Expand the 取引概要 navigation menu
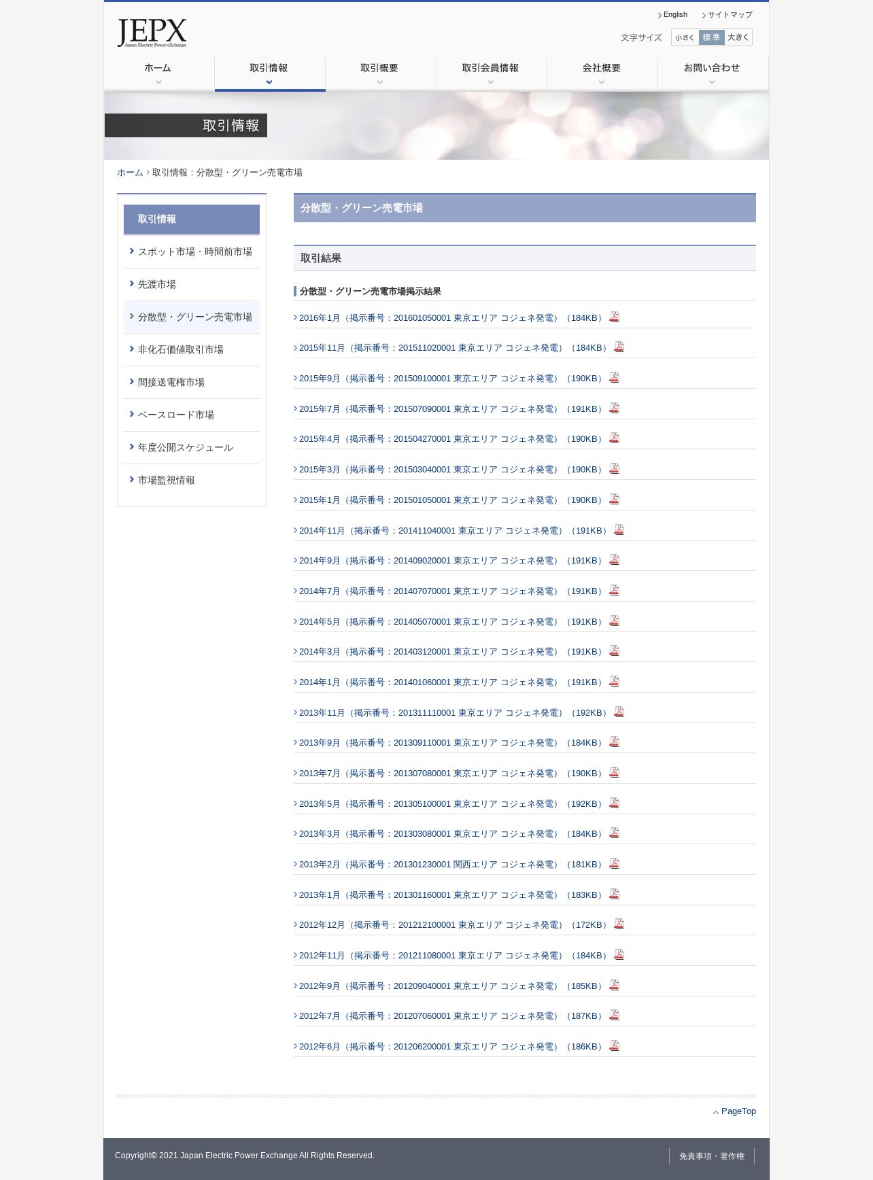The width and height of the screenshot is (873, 1180). [381, 73]
